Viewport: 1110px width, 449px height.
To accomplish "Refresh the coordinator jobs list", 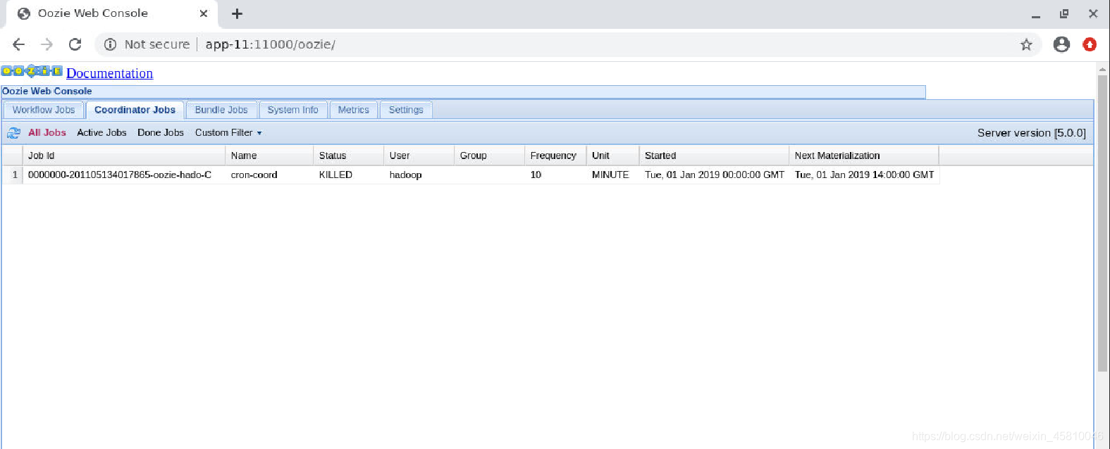I will click(13, 133).
